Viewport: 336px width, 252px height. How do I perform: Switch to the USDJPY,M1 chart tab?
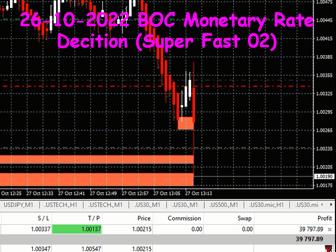[18, 205]
